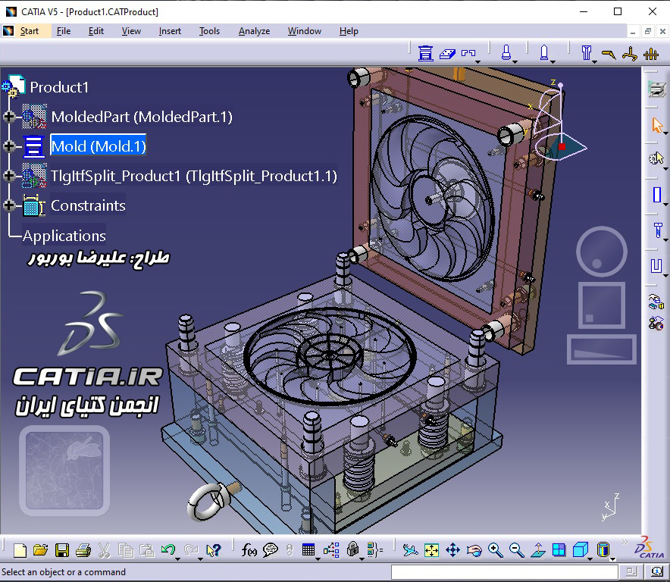This screenshot has height=582, width=670.
Task: Expand the Mold (Mold.1) node plus sign
Action: click(8, 146)
